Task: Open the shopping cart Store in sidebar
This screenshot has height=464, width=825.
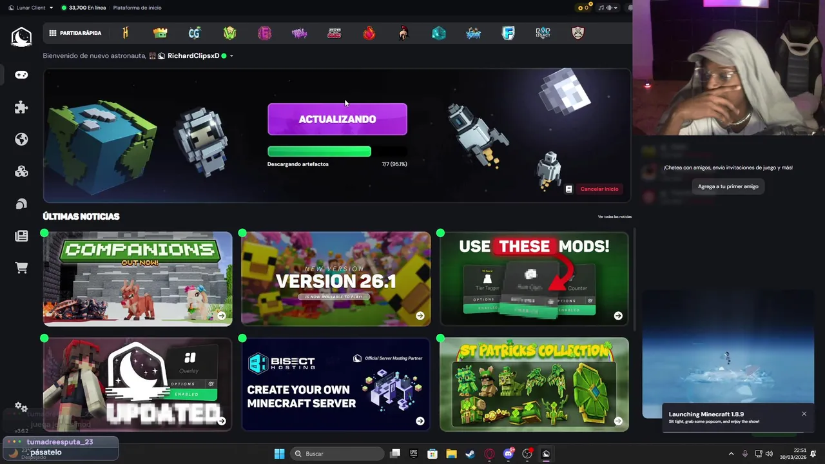Action: [x=21, y=268]
